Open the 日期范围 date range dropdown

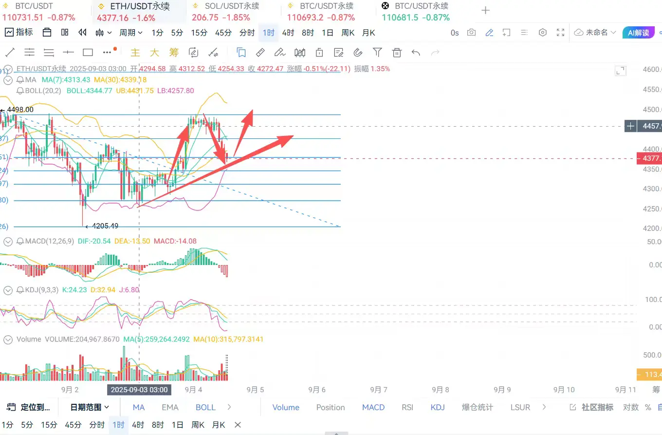[x=90, y=407]
